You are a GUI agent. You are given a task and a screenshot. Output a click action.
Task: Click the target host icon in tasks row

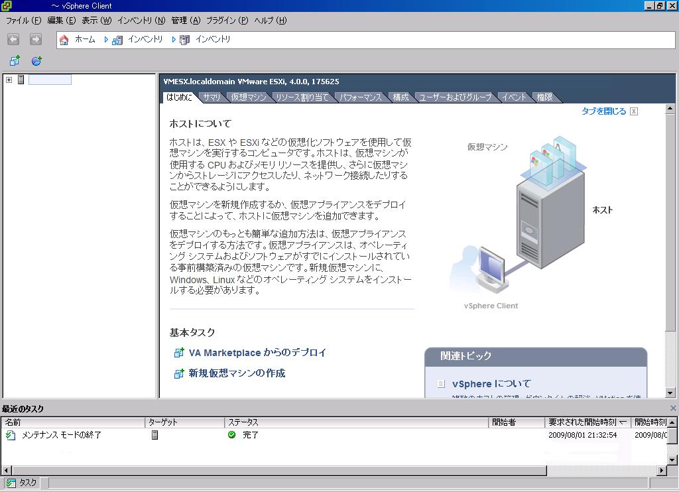[154, 435]
